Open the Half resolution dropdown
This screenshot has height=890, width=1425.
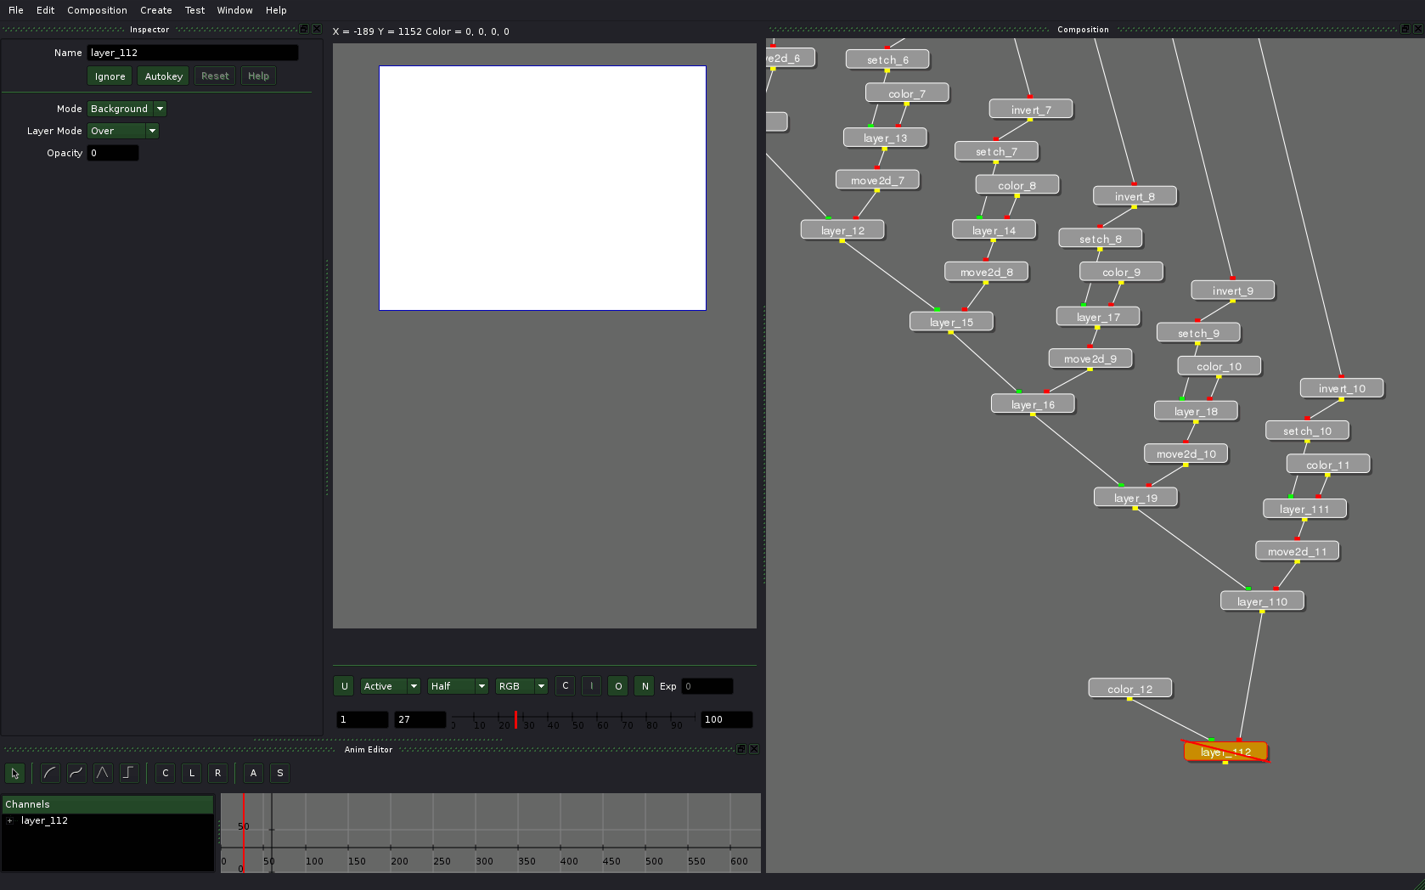click(x=458, y=686)
